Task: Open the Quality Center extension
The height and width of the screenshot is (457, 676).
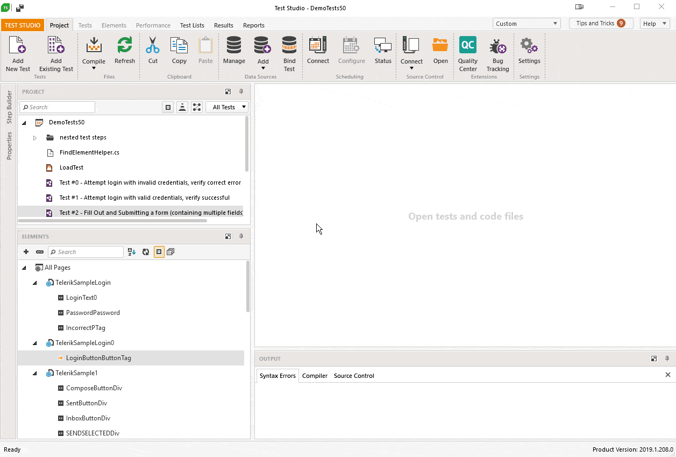Action: click(468, 45)
